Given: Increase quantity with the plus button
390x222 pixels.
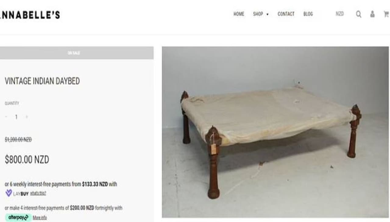Looking at the screenshot, I should (x=27, y=117).
